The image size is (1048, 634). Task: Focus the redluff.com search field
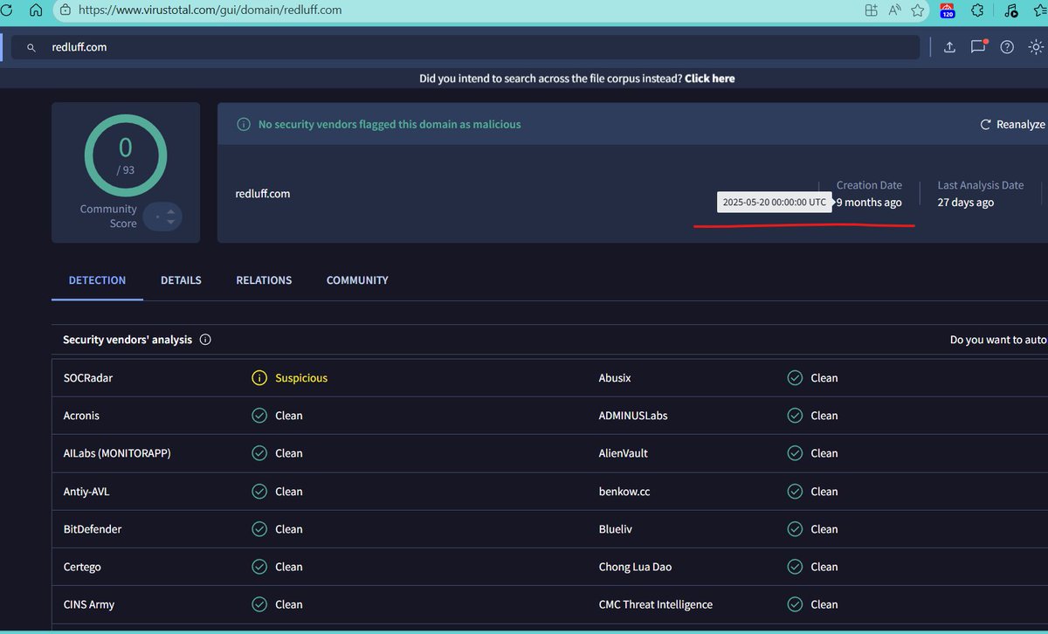(x=465, y=47)
